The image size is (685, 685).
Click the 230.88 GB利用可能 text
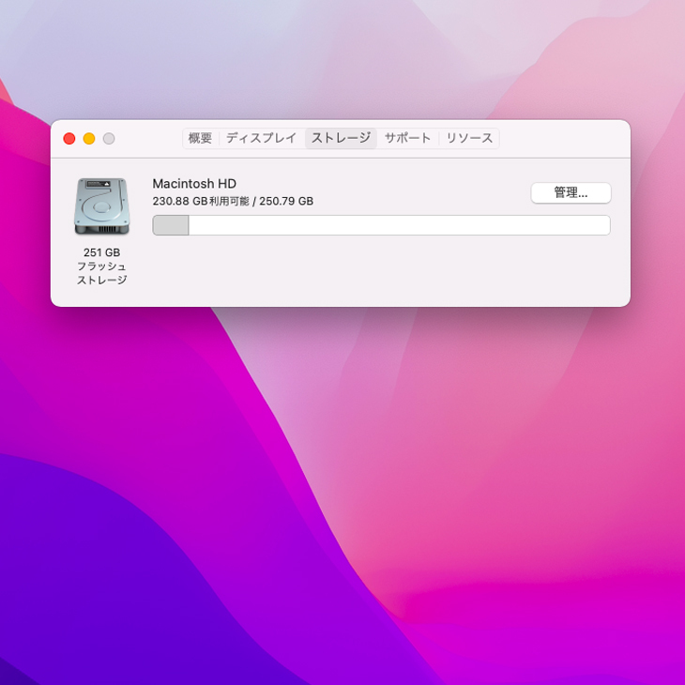click(x=201, y=201)
